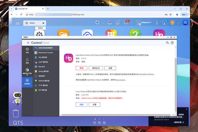Open Web 服务器 menu item
The height and width of the screenshot is (132, 198).
[46, 57]
